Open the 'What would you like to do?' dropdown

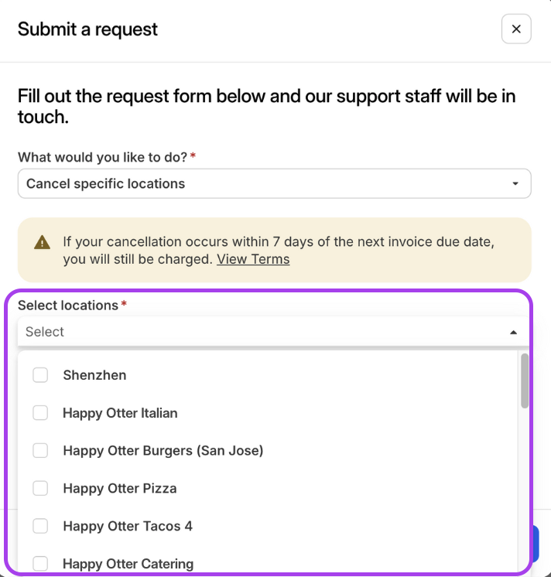pos(274,183)
